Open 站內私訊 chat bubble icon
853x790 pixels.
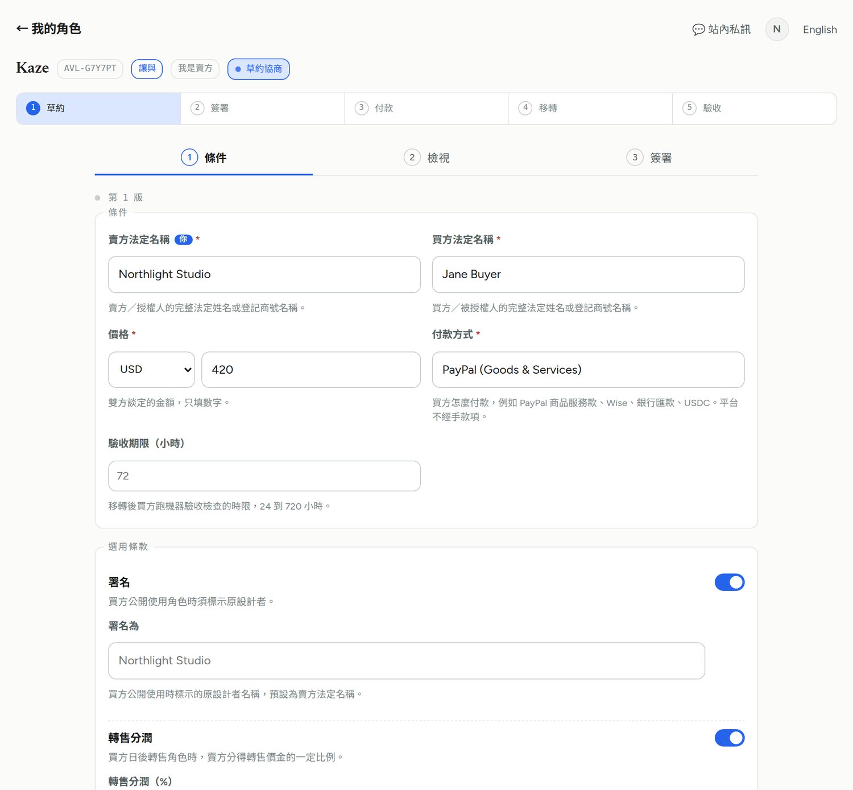[698, 30]
